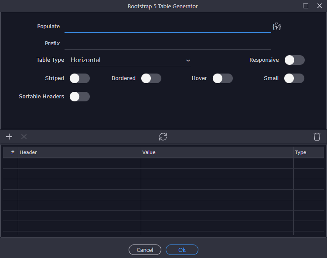
Task: Click the Populate input field
Action: tap(168, 27)
